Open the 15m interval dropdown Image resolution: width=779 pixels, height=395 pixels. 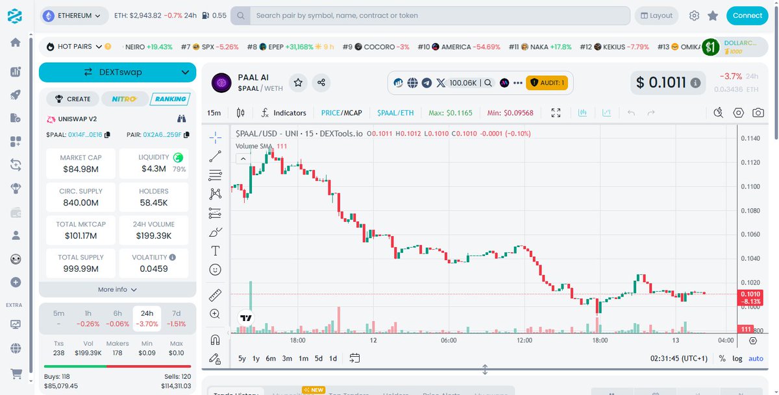point(214,113)
